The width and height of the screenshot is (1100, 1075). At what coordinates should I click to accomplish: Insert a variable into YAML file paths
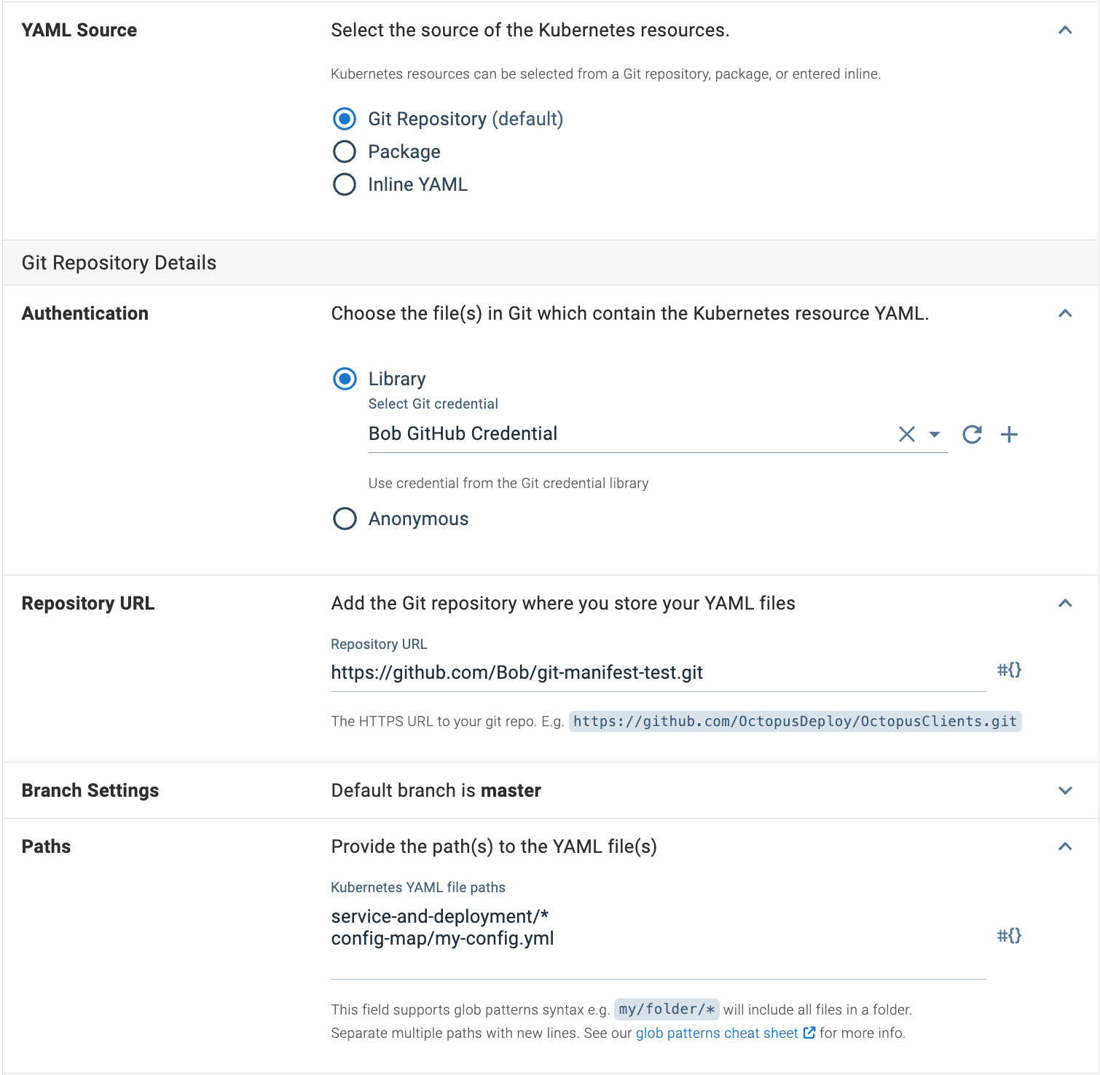[x=1009, y=935]
